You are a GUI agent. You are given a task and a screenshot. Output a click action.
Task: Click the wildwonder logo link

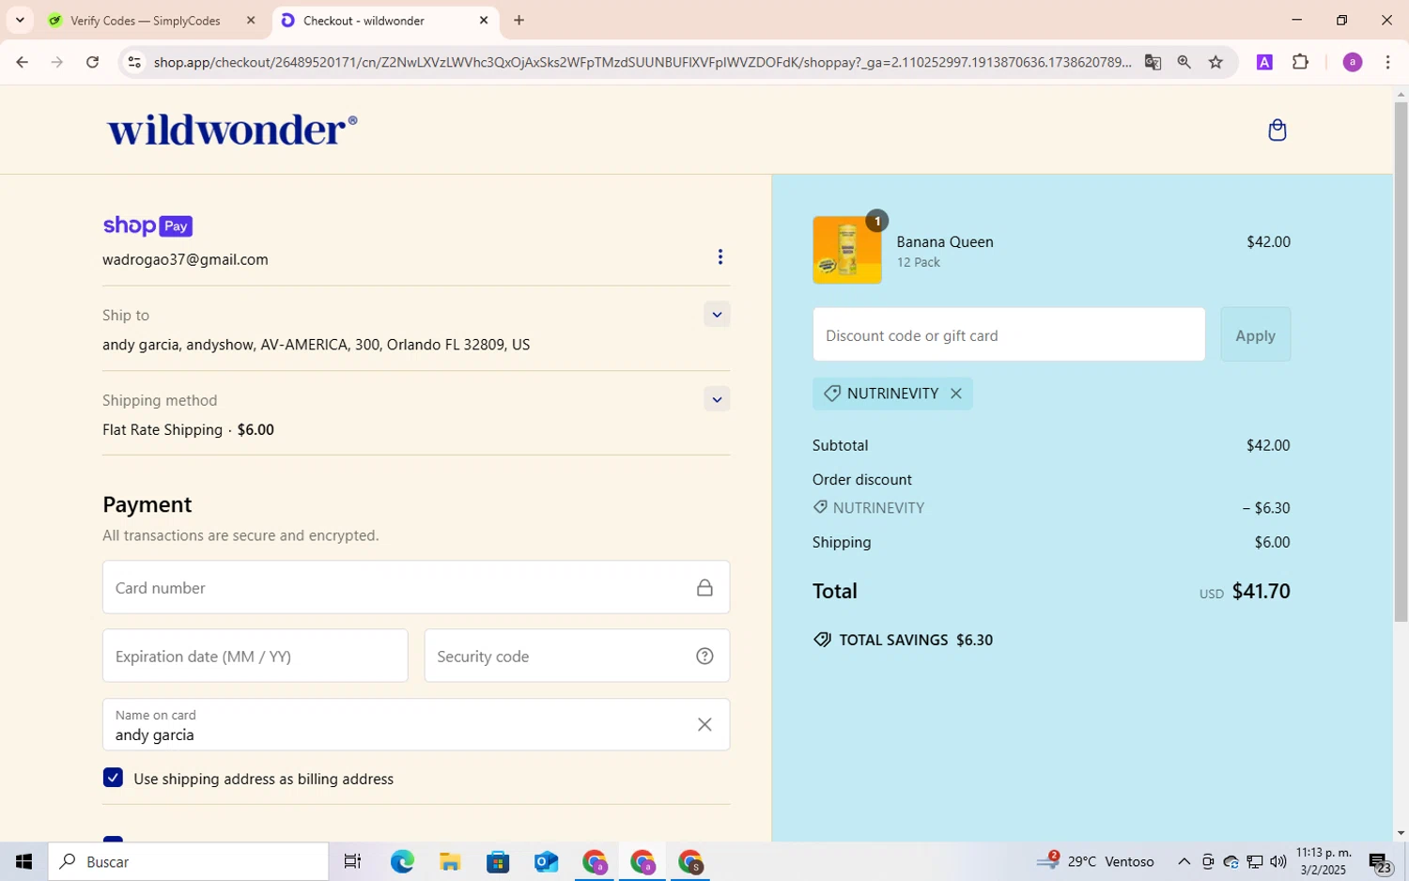[x=232, y=130]
